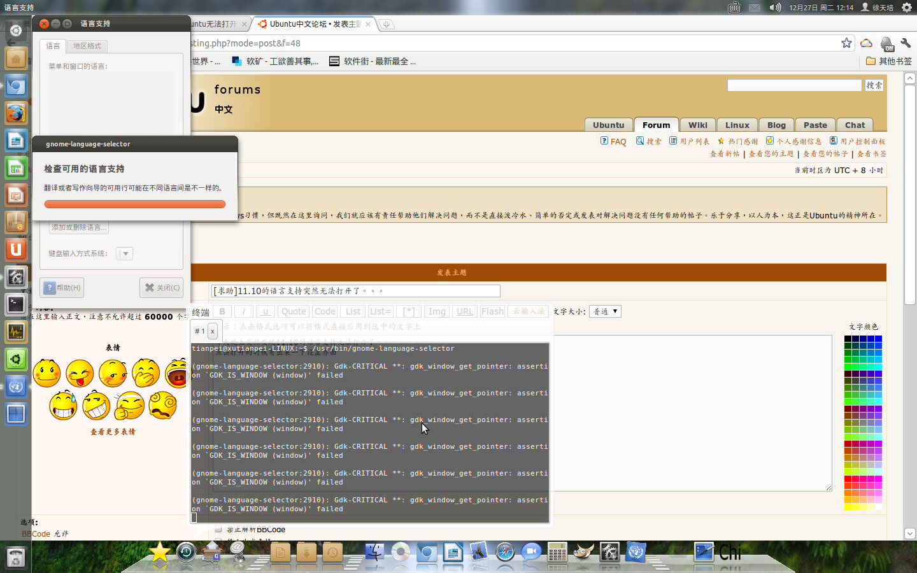Open Terminal icon in left launcher
Viewport: 917px width, 573px height.
[16, 304]
